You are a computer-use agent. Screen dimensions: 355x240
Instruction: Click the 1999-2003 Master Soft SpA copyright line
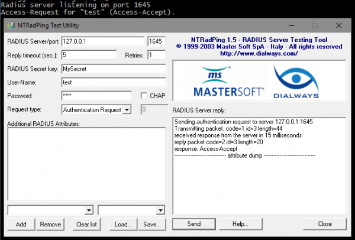259,47
